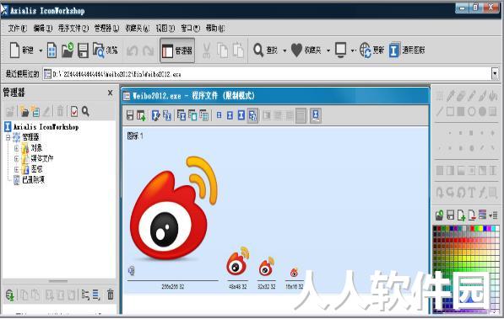Expand the 图标 tree node
504x319 pixels.
tap(16, 169)
